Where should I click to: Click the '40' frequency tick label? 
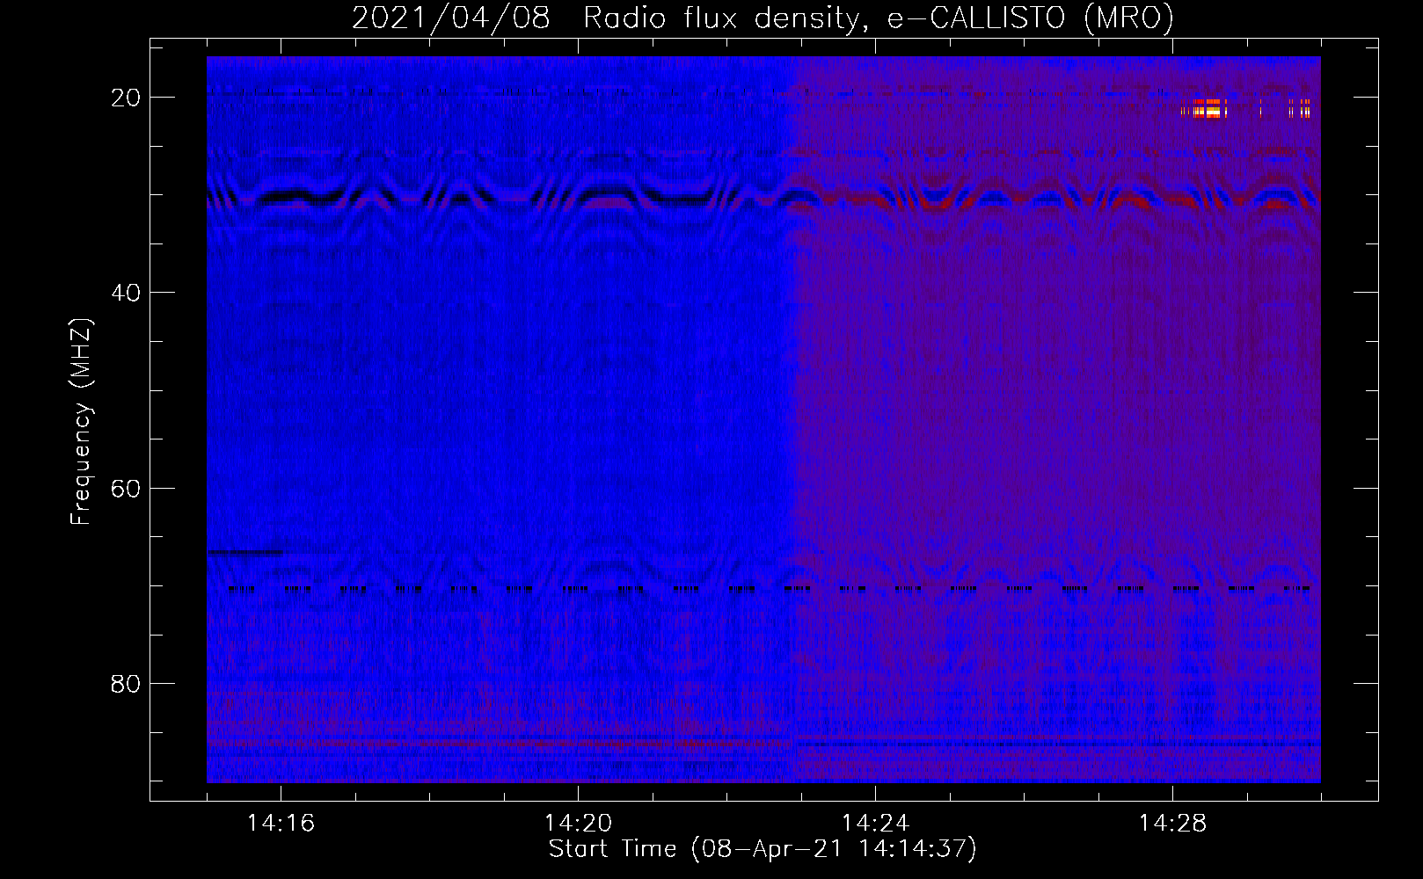(126, 293)
